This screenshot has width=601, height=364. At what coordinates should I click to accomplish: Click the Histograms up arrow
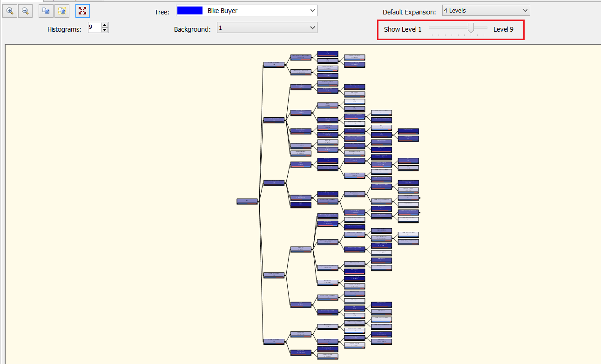[x=105, y=25]
